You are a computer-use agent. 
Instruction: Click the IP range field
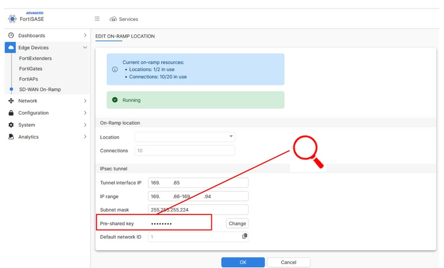pyautogui.click(x=198, y=196)
